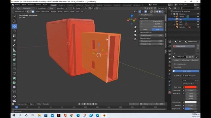Image resolution: width=211 pixels, height=118 pixels.
Task: Select the Knife tool
Action: [x=14, y=73]
